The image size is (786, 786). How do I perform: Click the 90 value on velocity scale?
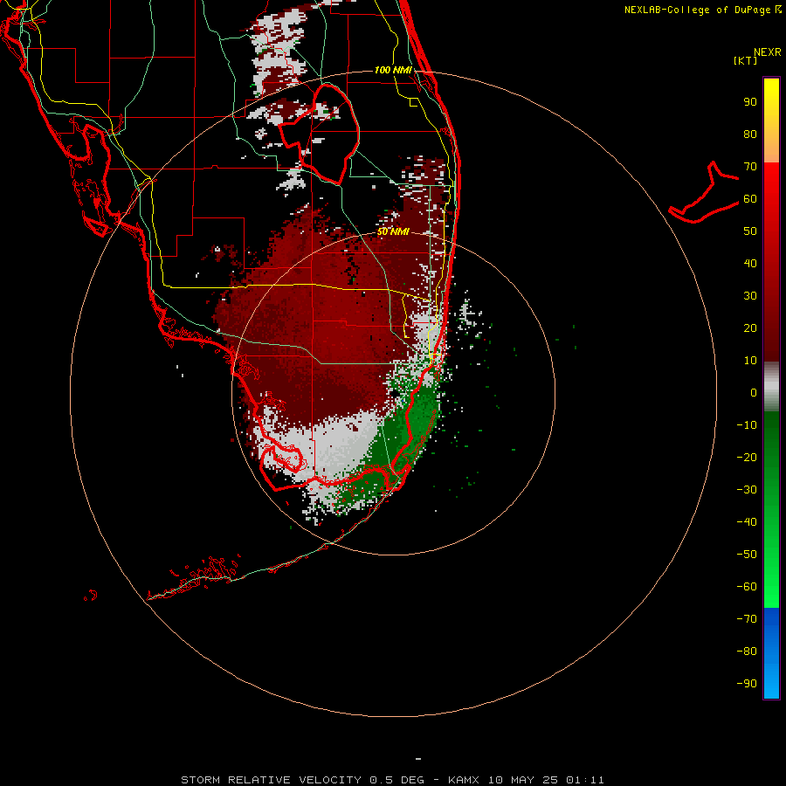pyautogui.click(x=750, y=102)
